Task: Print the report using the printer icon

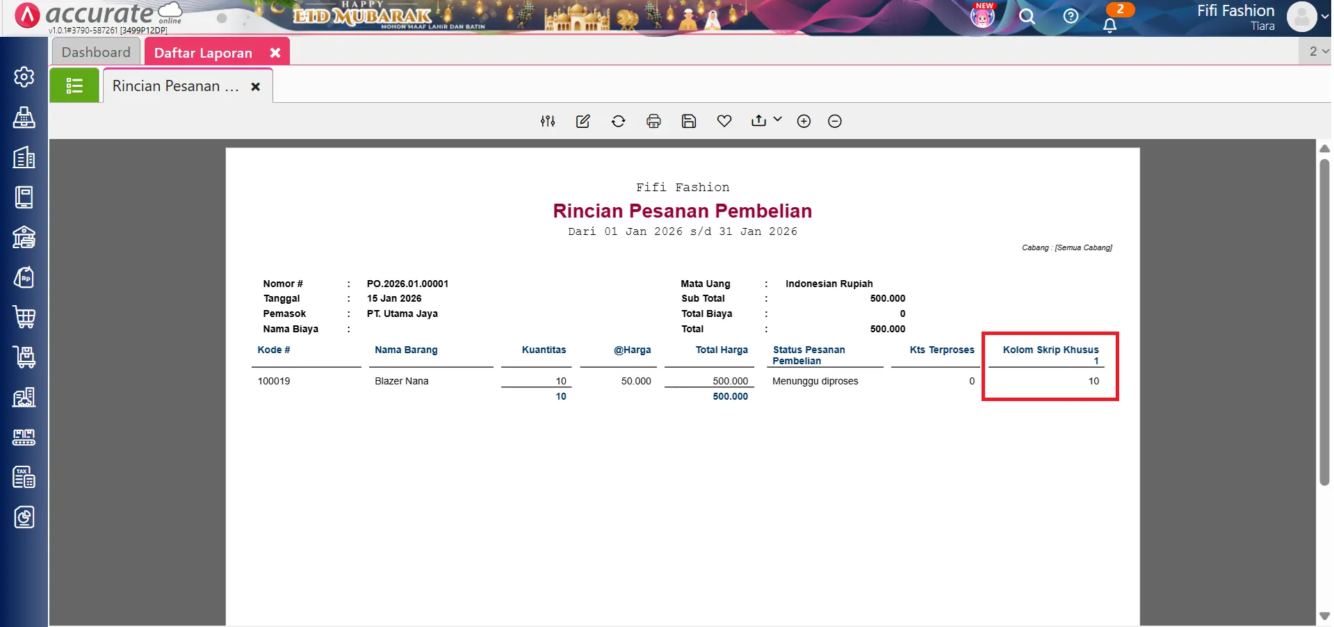Action: [653, 122]
